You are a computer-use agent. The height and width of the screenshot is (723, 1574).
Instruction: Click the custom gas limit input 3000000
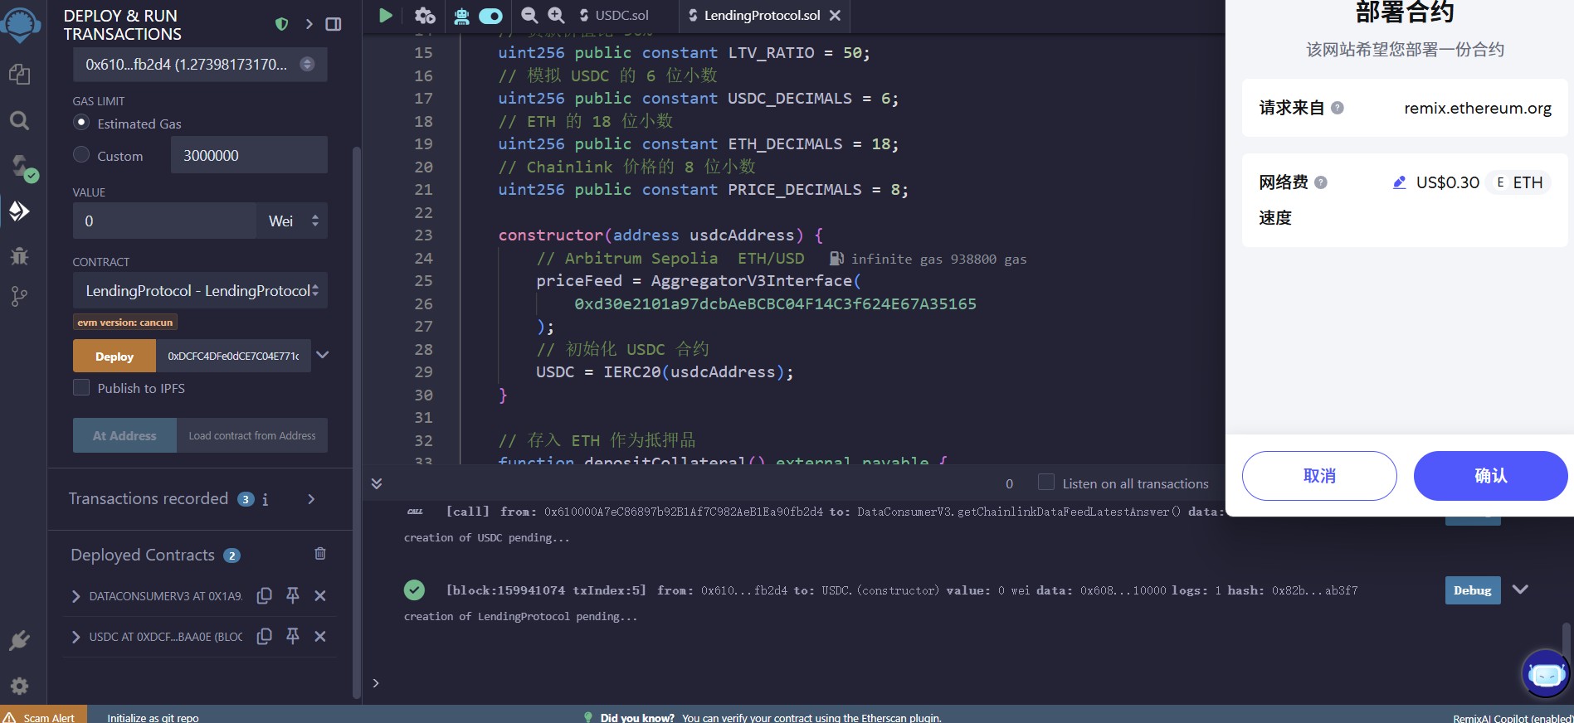[x=249, y=155]
